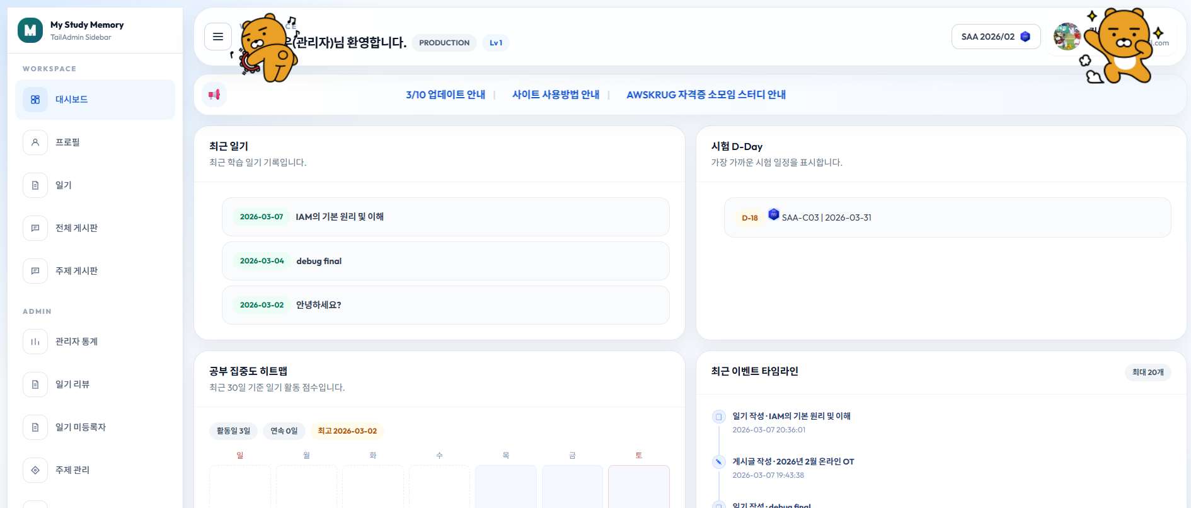This screenshot has height=508, width=1191.
Task: Click the 2026-03-07 date tag
Action: coord(262,217)
